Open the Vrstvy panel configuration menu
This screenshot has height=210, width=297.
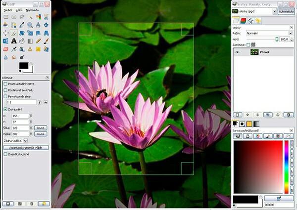[x=292, y=28]
